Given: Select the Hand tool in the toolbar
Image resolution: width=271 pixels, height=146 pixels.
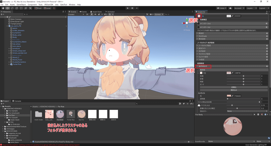Looking at the screenshot, I should 3,8.
